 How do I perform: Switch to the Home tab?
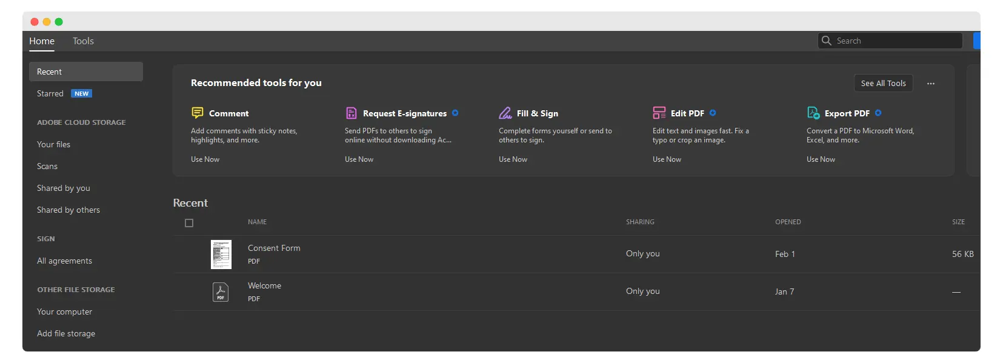tap(42, 41)
